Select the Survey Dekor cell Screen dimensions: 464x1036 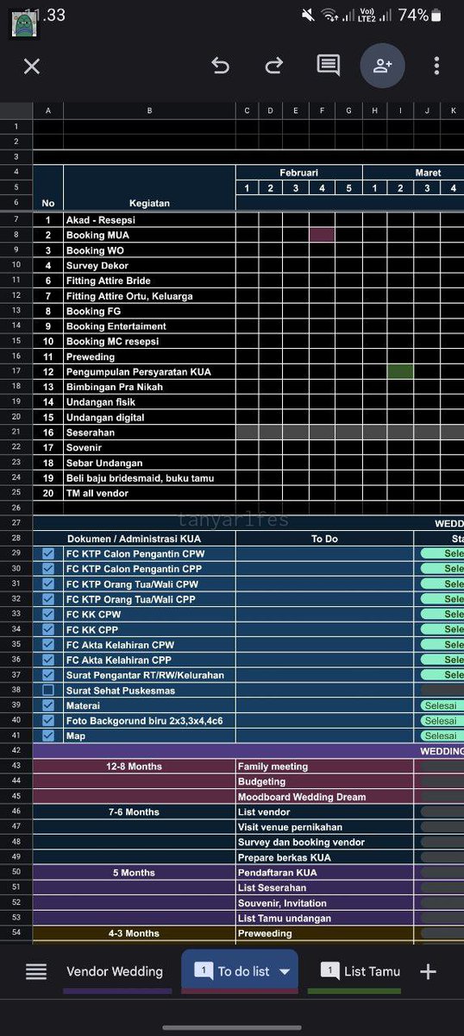tap(149, 265)
